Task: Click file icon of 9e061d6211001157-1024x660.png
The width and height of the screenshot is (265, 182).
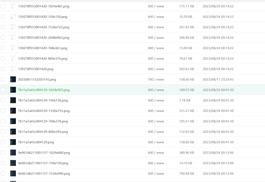Action: tap(13, 152)
